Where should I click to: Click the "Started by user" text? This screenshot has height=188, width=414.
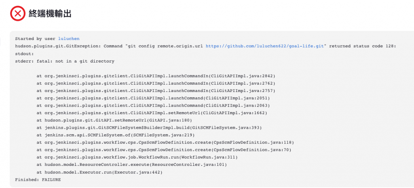pyautogui.click(x=36, y=39)
